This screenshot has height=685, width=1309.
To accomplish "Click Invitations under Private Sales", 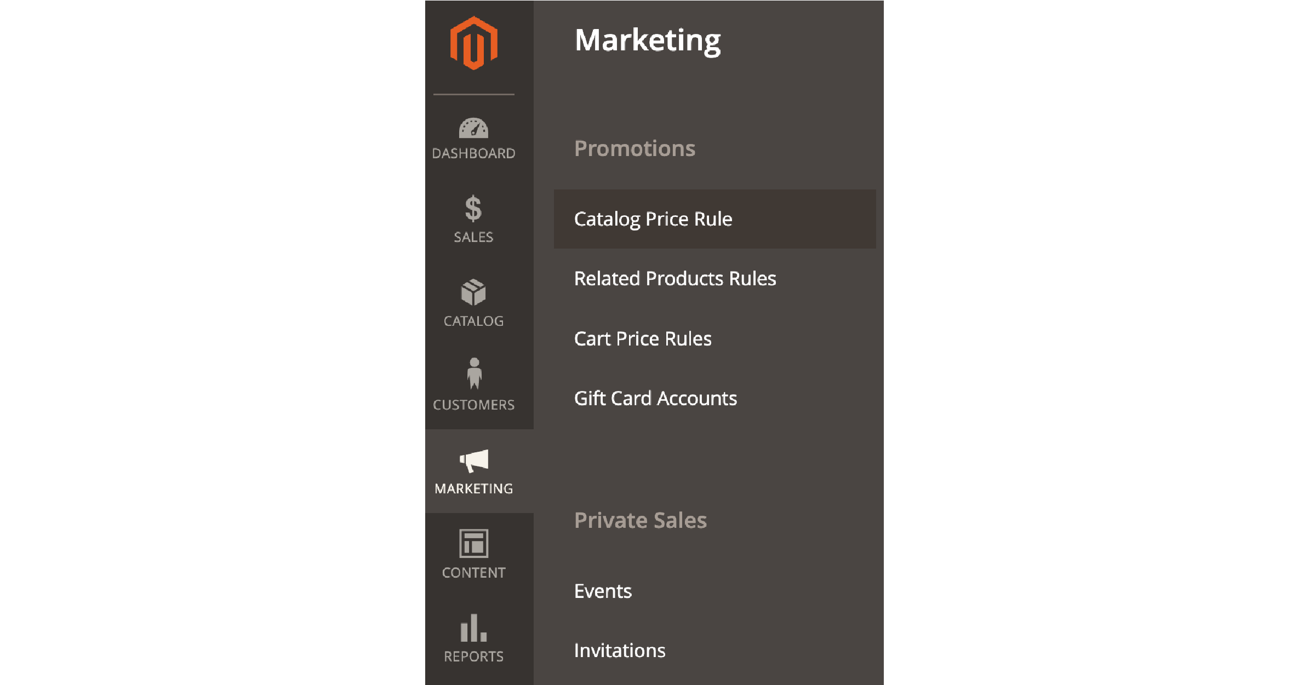I will click(620, 649).
